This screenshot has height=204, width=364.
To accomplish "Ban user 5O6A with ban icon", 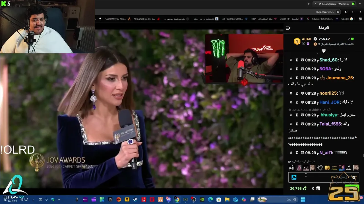I will click(x=302, y=69).
